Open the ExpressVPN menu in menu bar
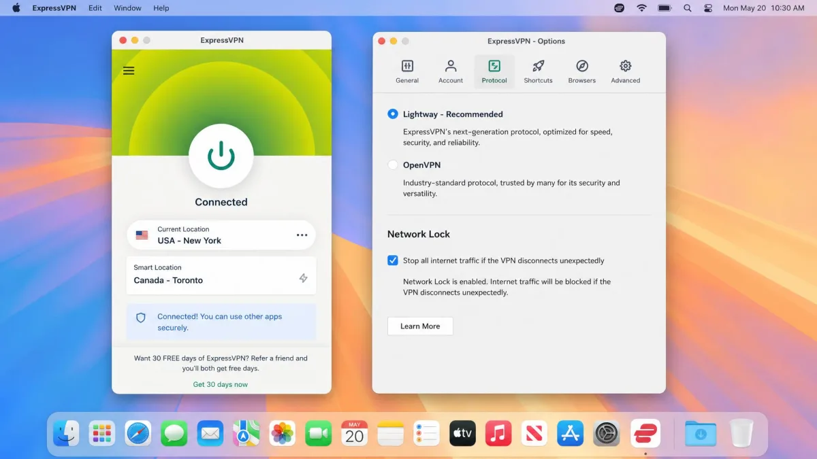 tap(54, 8)
